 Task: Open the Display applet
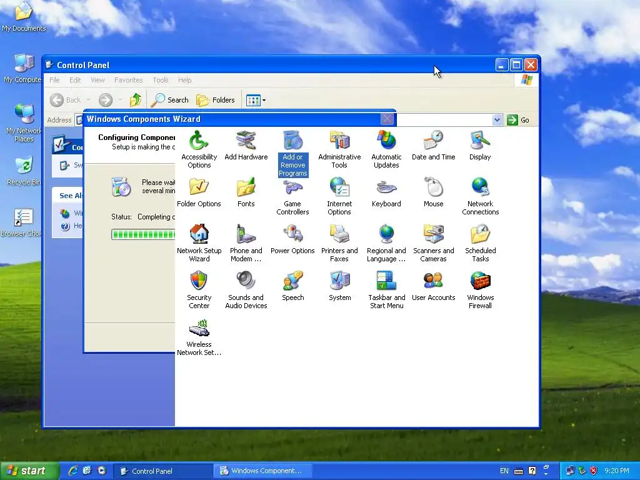pos(480,146)
